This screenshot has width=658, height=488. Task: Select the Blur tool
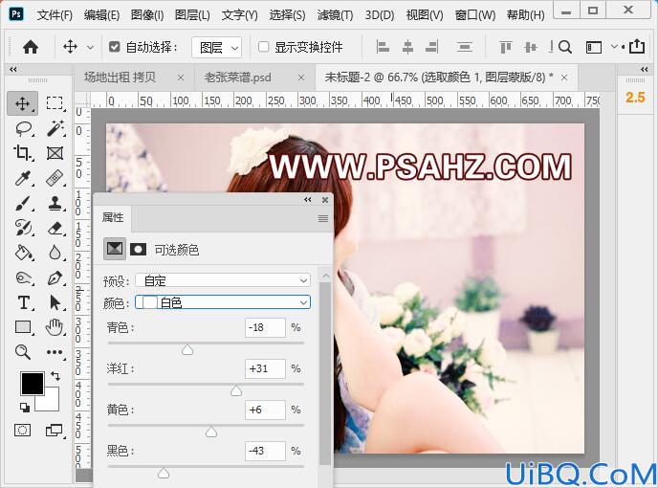55,253
